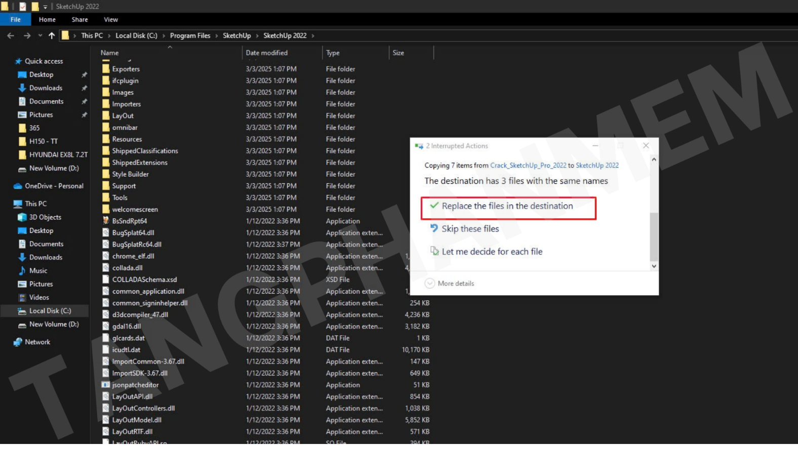Expand chevron after This PC breadcrumb

[109, 35]
